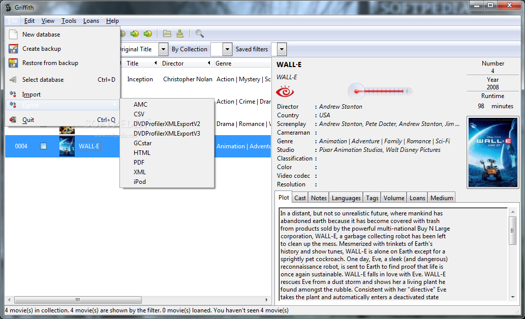Click the plot text vertical scrollbar thumb
525x319 pixels.
click(512, 230)
